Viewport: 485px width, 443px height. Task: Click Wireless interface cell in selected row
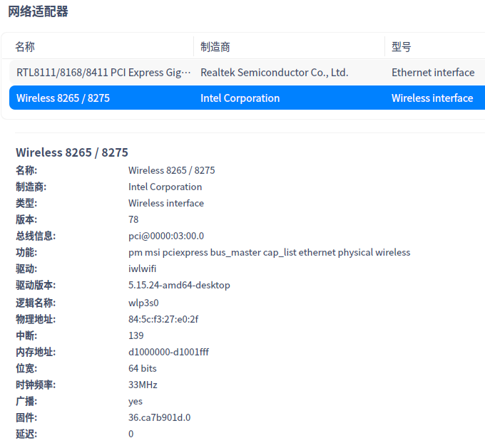[x=432, y=98]
